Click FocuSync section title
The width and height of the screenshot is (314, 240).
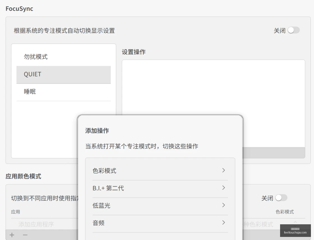pos(19,9)
